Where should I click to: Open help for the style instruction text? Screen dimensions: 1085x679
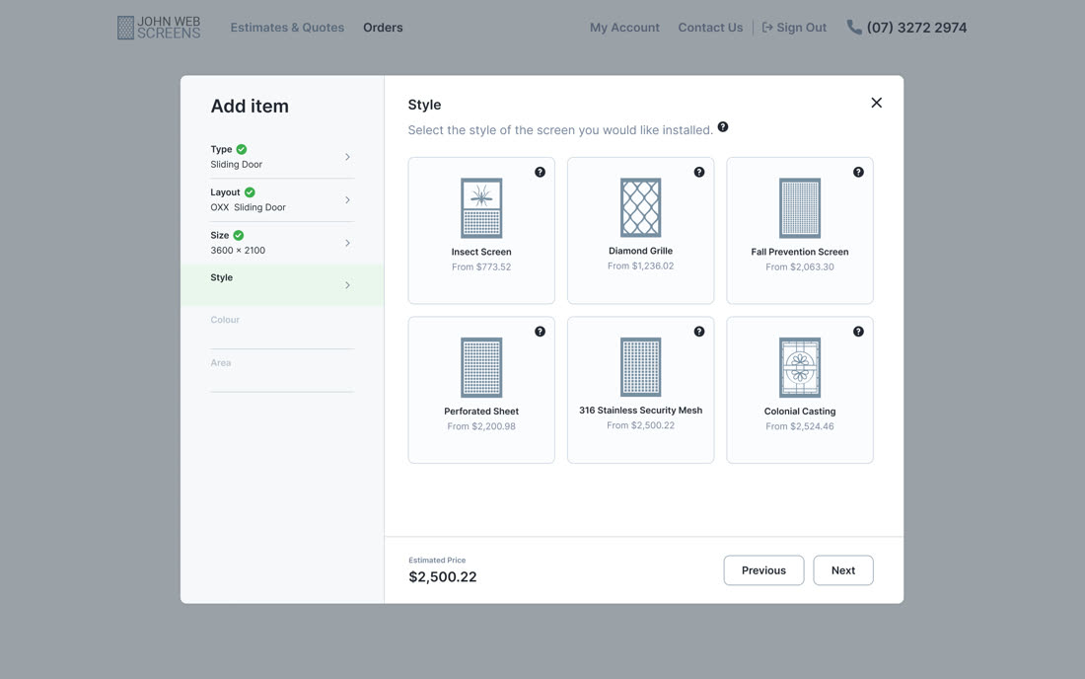click(722, 126)
